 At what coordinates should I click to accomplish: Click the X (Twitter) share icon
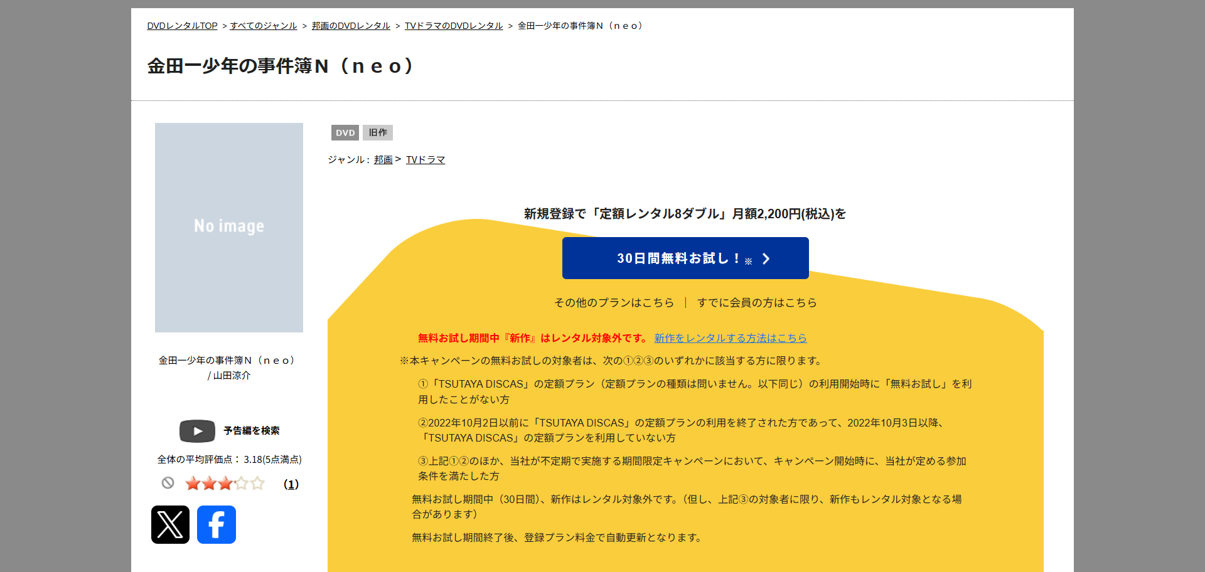point(170,524)
